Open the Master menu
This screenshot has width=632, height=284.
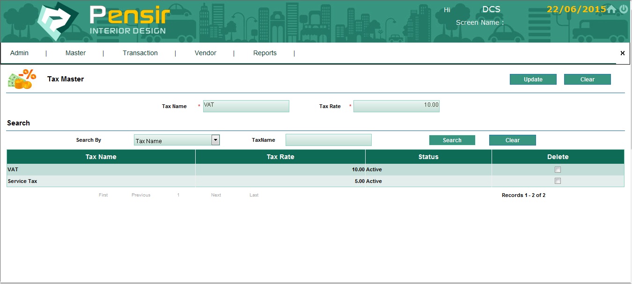[75, 53]
